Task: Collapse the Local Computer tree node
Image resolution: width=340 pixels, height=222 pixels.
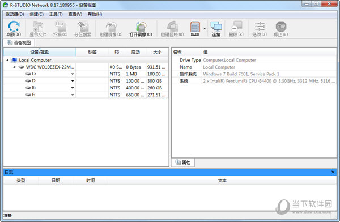Action: click(7, 60)
